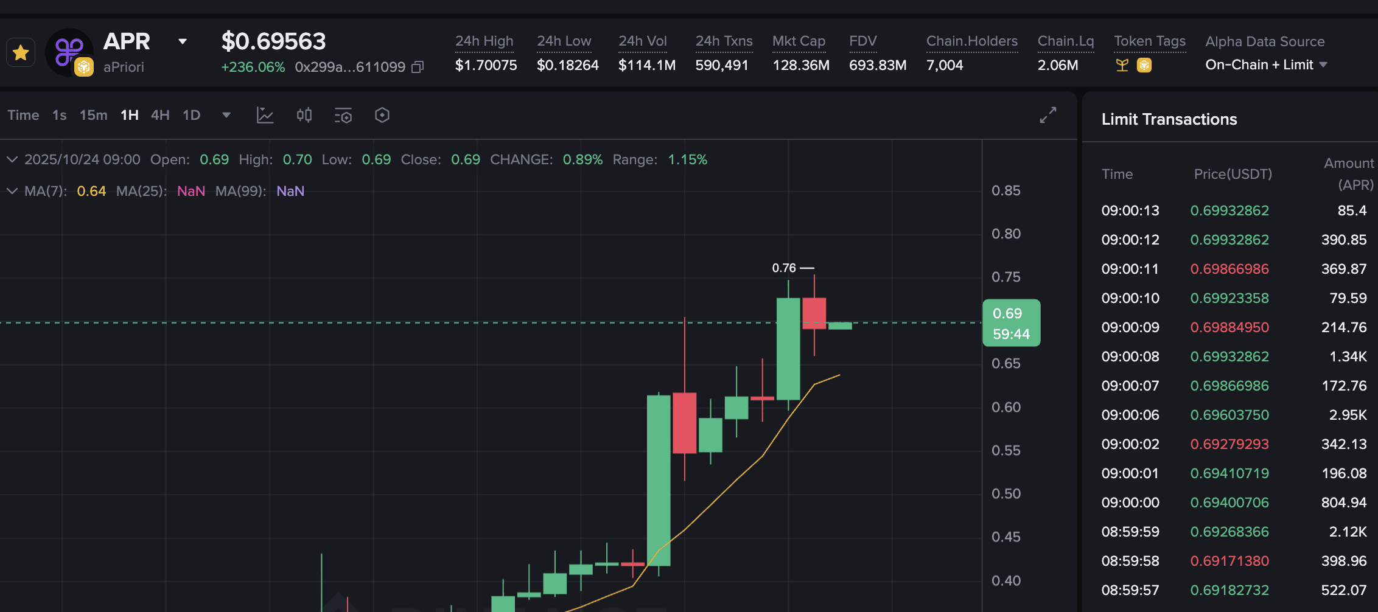This screenshot has height=612, width=1378.
Task: Click the 24h Low label
Action: [x=564, y=41]
